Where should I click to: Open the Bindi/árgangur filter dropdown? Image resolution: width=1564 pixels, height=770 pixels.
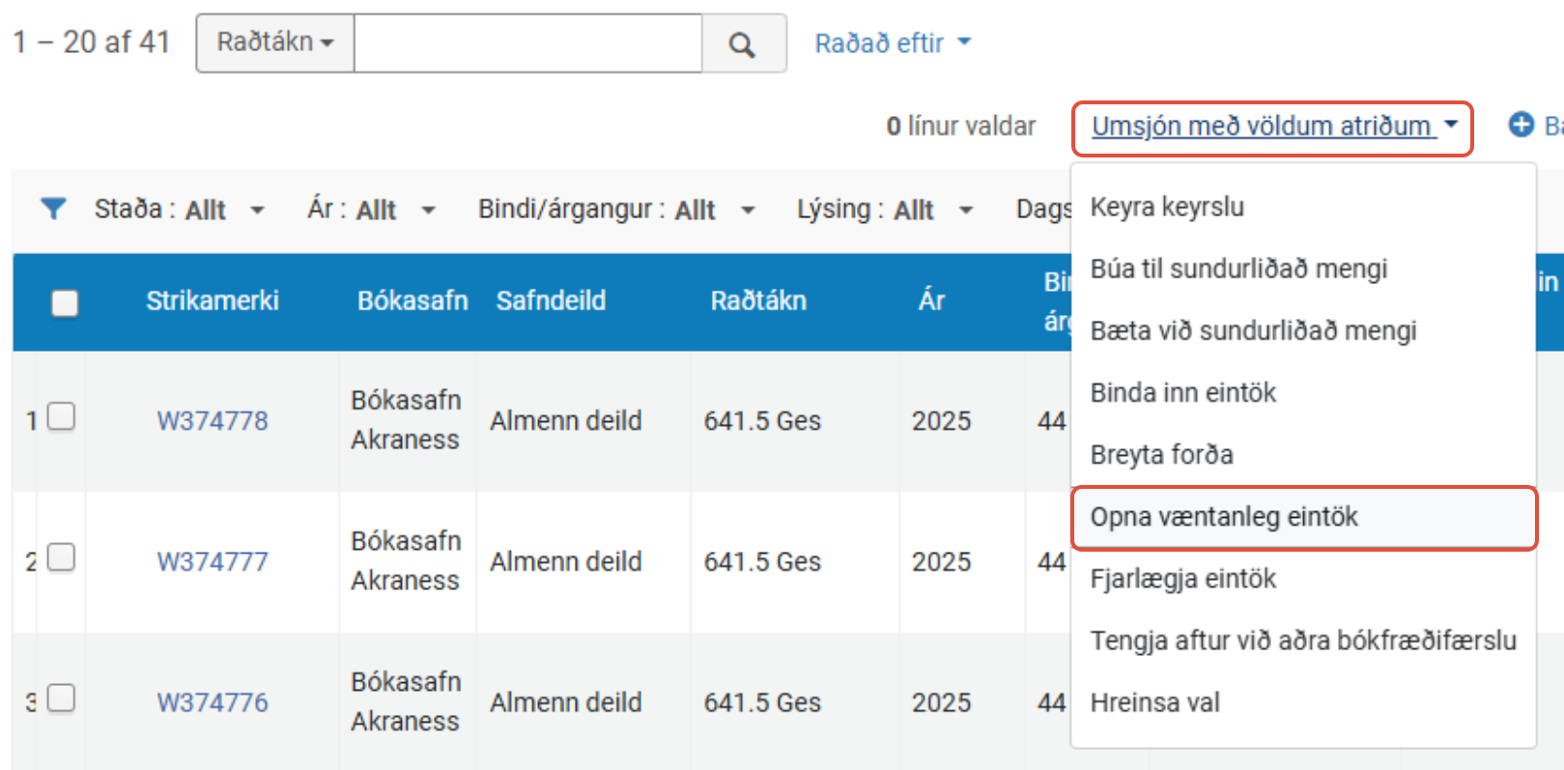[x=616, y=210]
